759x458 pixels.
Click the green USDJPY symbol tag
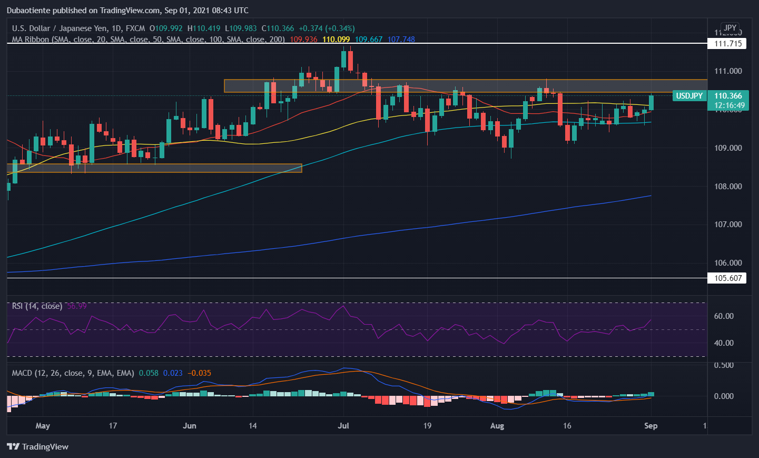pyautogui.click(x=689, y=96)
